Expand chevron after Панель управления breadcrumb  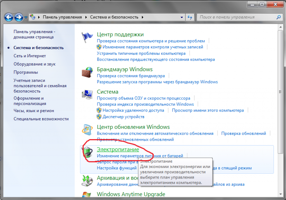pyautogui.click(x=86, y=17)
